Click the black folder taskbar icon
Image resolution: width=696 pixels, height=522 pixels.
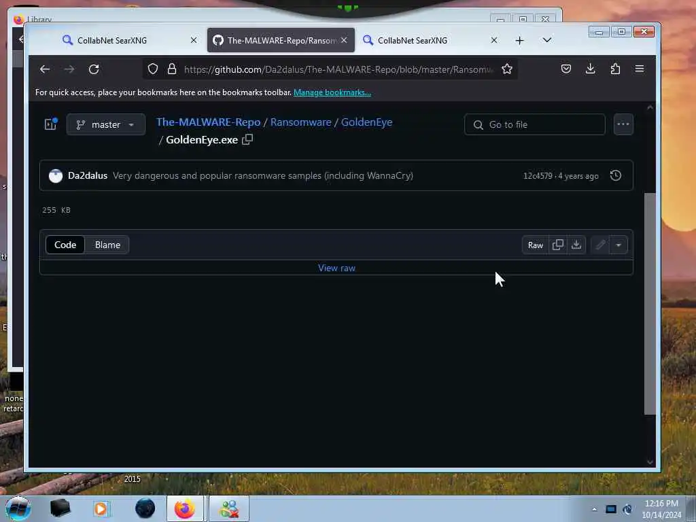pyautogui.click(x=60, y=508)
